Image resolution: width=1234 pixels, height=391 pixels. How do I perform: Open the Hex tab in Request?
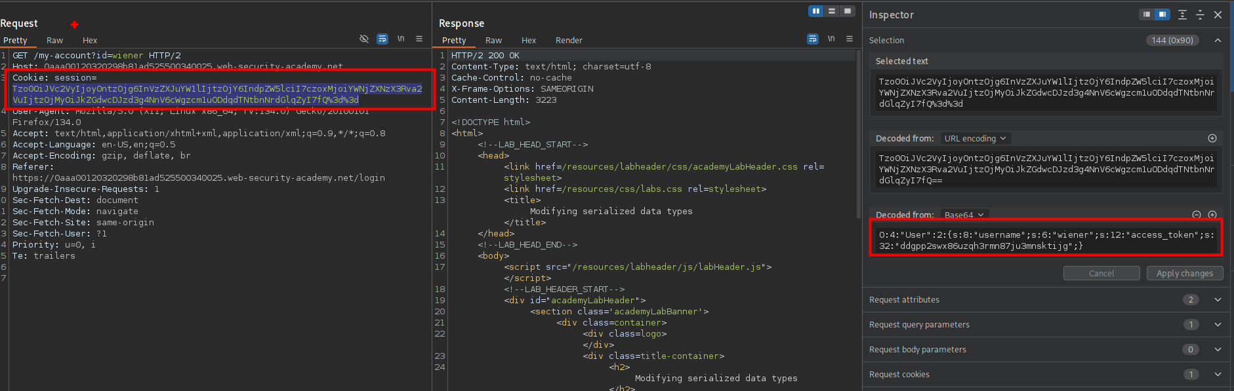click(90, 41)
